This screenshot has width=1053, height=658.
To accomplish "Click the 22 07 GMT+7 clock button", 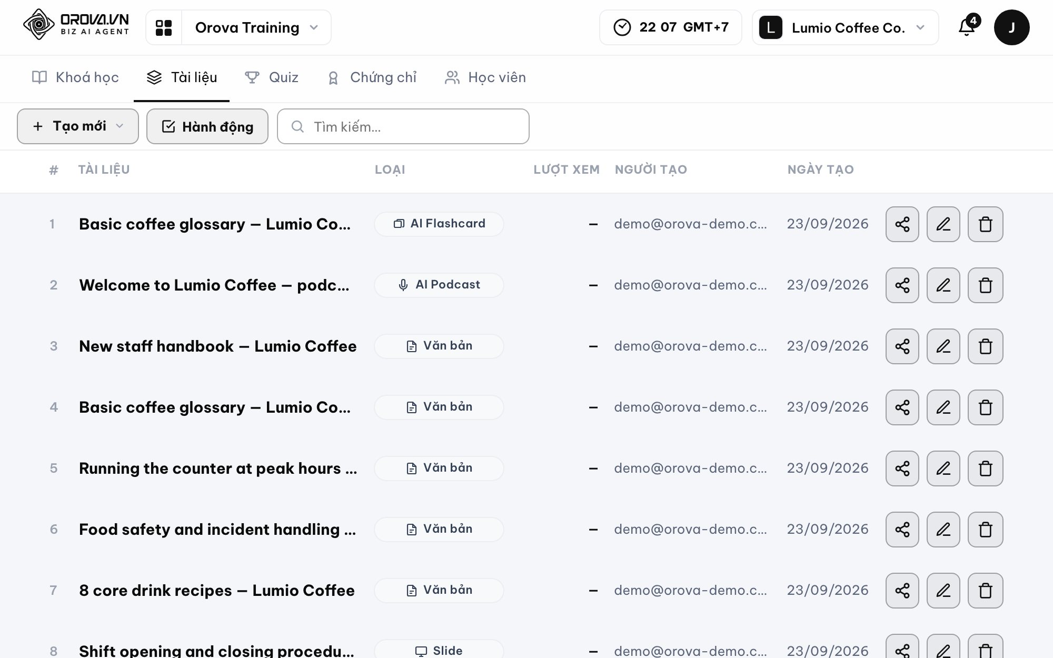I will pyautogui.click(x=670, y=27).
